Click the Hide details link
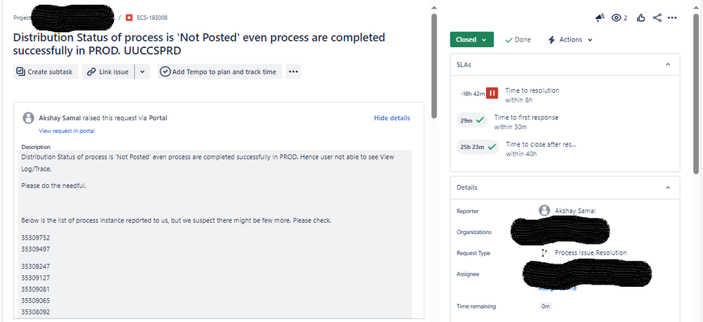The width and height of the screenshot is (703, 322). tap(392, 118)
